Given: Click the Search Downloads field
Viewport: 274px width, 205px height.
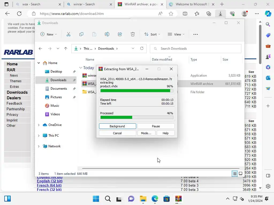Looking at the screenshot, I should [196, 49].
